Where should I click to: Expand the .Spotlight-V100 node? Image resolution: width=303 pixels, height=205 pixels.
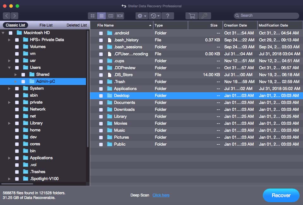pyautogui.click(x=9, y=179)
